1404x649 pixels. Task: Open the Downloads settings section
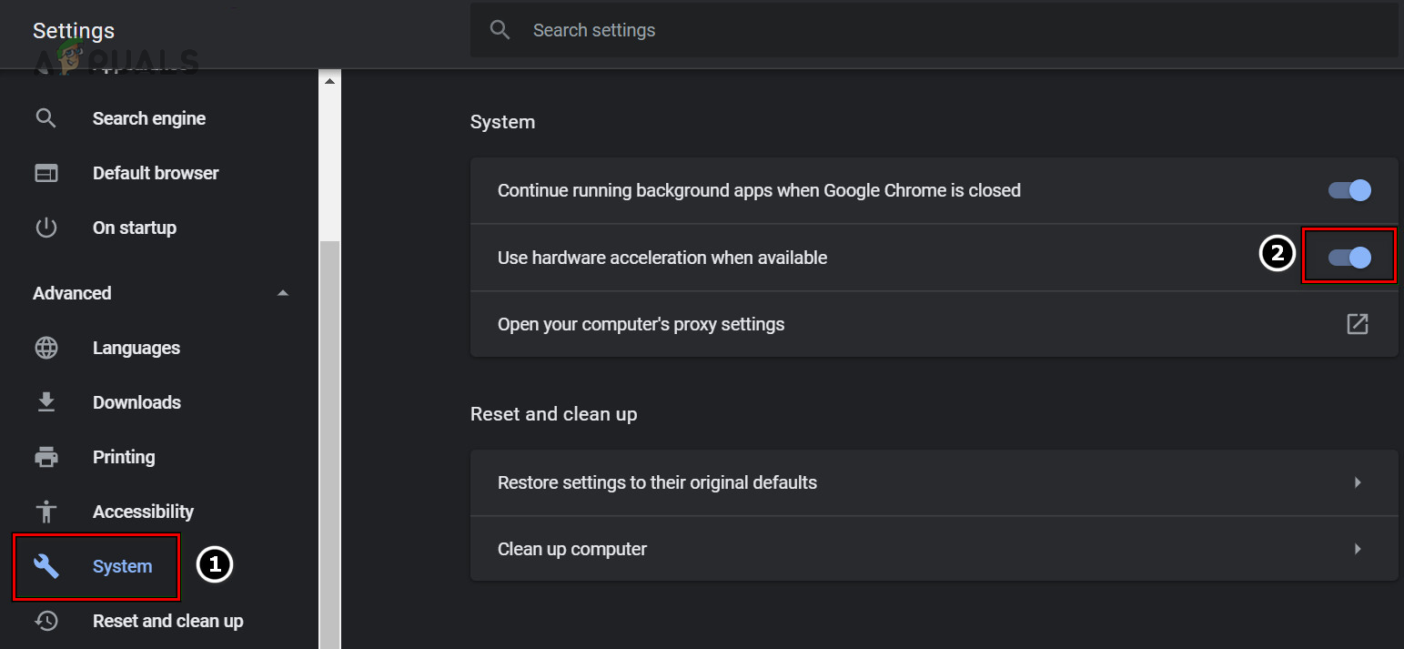click(136, 402)
